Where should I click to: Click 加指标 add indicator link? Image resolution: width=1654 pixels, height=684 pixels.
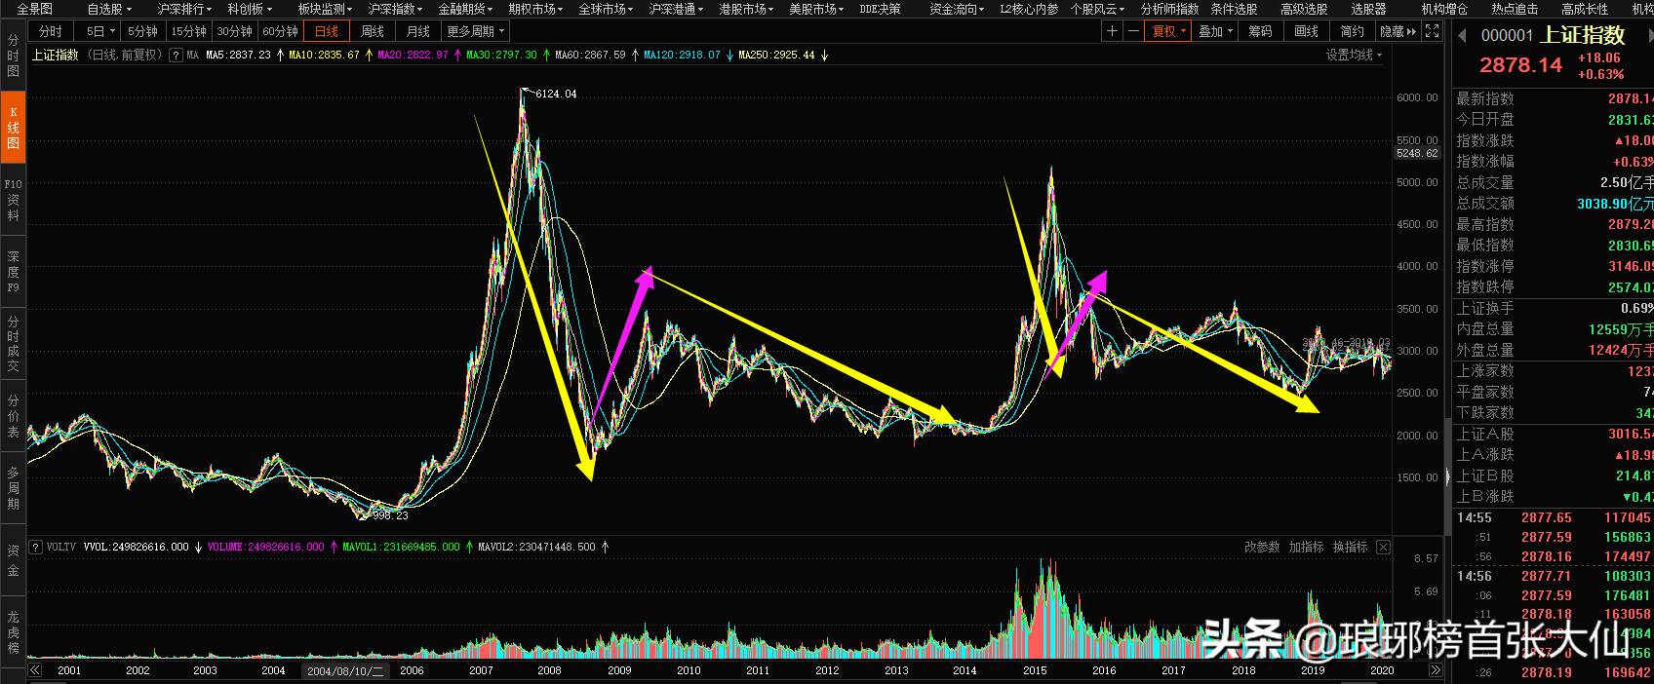coord(1306,548)
